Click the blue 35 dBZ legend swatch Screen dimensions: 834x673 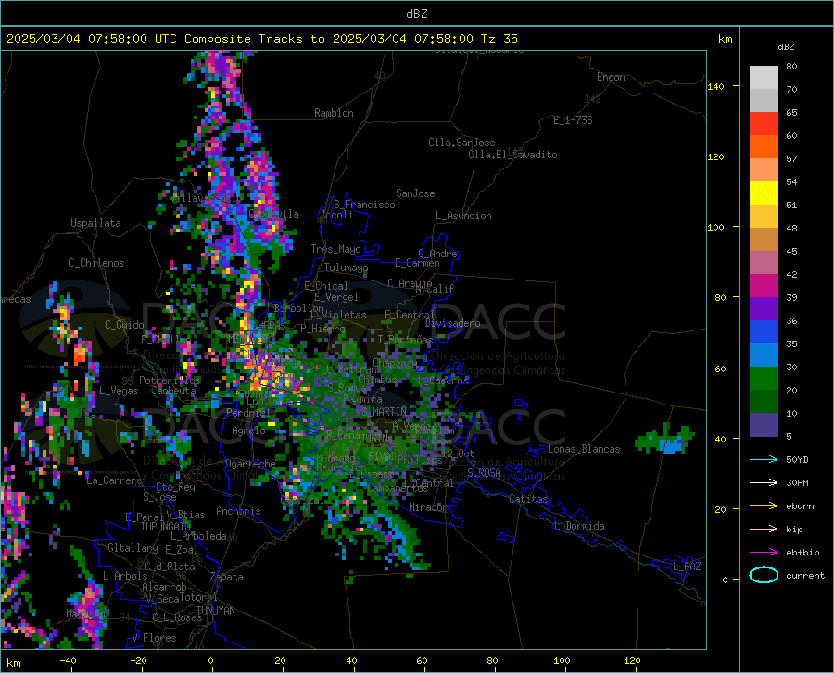[764, 332]
